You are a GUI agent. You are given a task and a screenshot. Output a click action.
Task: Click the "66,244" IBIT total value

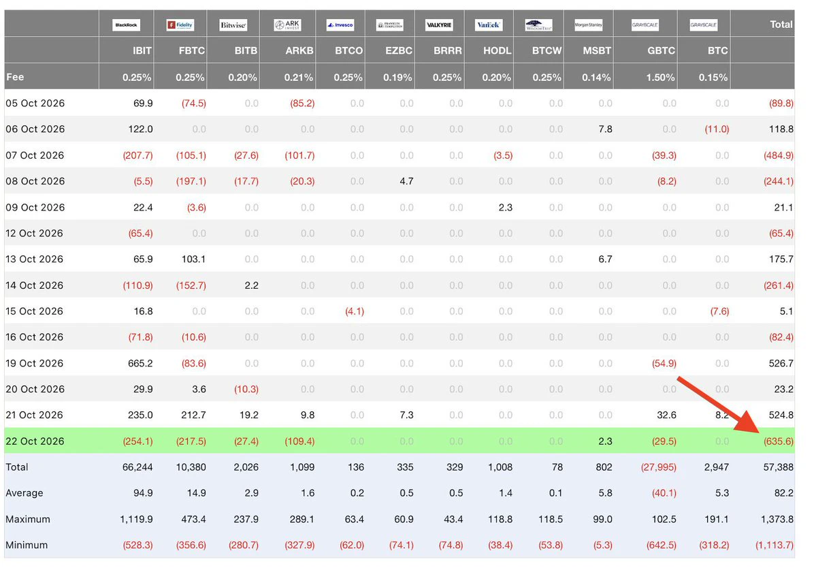coord(137,467)
